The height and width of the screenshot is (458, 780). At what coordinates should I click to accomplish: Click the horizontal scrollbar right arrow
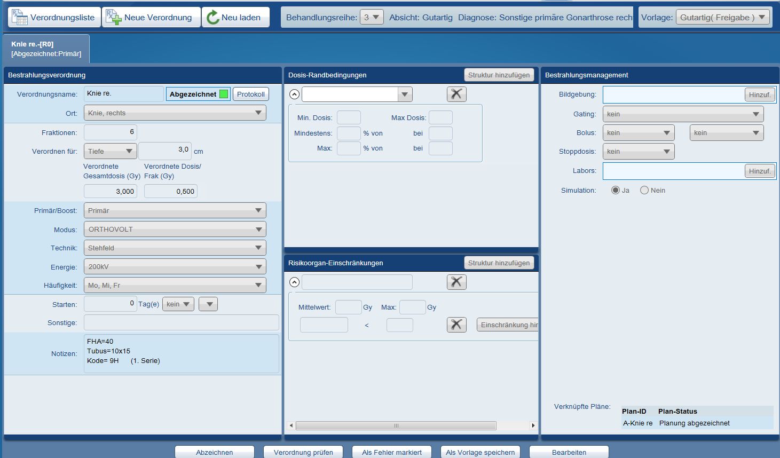point(533,425)
